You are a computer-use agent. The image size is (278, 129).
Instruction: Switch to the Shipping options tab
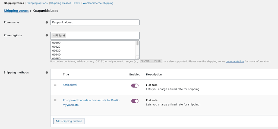tap(37, 3)
